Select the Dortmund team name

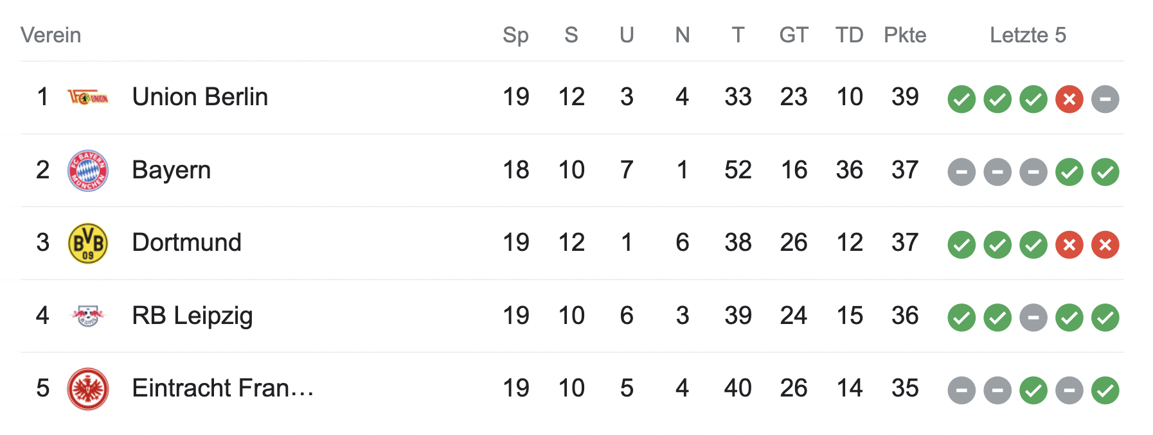(186, 243)
